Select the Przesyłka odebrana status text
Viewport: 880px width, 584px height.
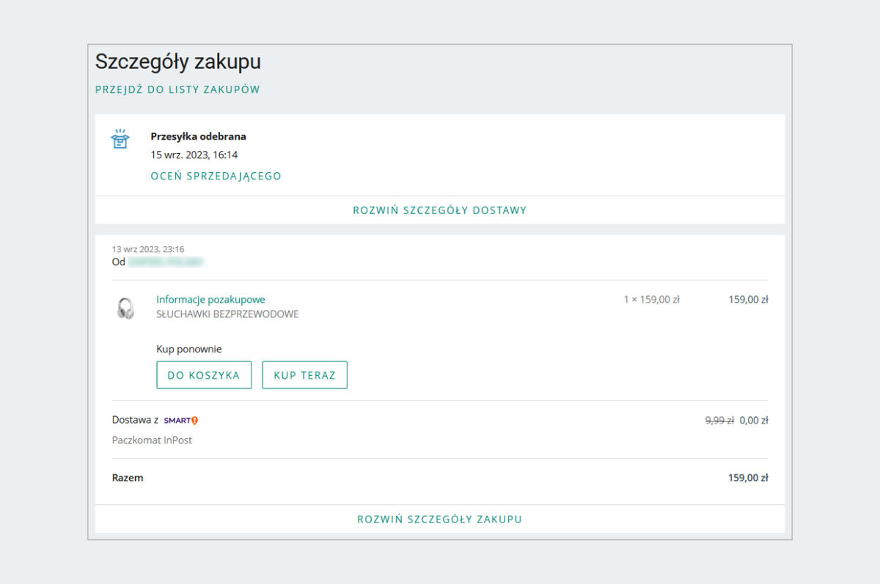coord(198,136)
